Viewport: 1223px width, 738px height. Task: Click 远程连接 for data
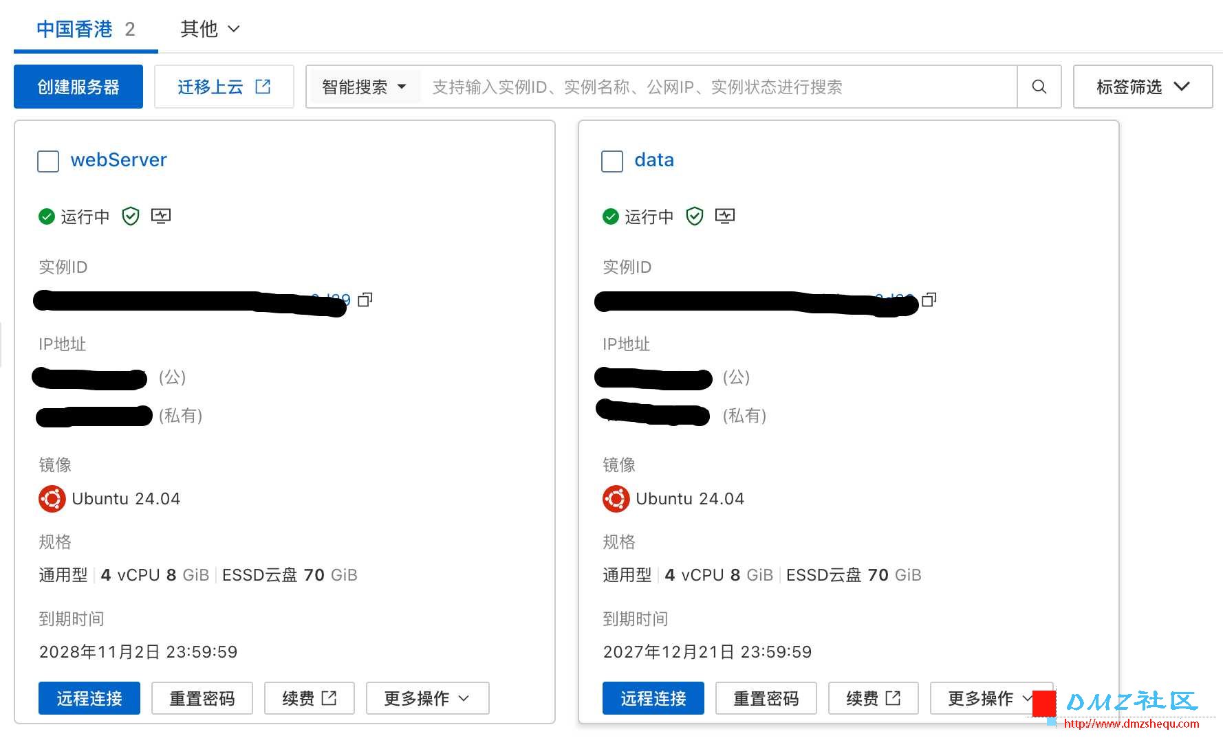click(653, 698)
